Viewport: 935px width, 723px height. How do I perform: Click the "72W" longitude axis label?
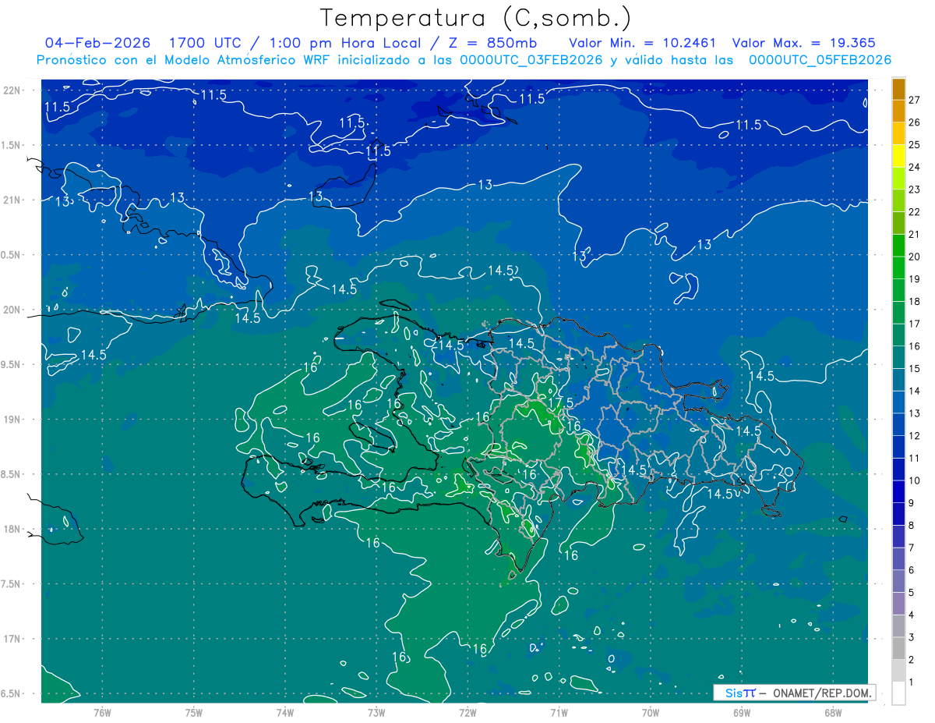point(467,712)
